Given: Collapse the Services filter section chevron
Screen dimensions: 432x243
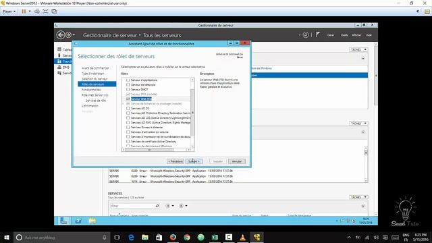Looking at the screenshot, I should (x=363, y=206).
